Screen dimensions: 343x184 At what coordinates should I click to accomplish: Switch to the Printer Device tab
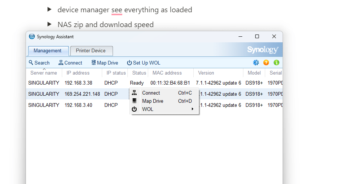click(x=91, y=51)
